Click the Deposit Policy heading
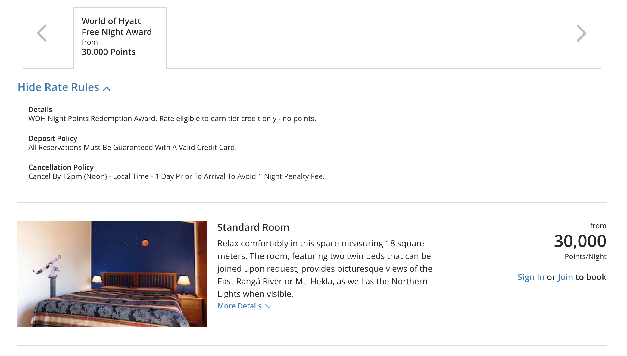 pos(53,139)
